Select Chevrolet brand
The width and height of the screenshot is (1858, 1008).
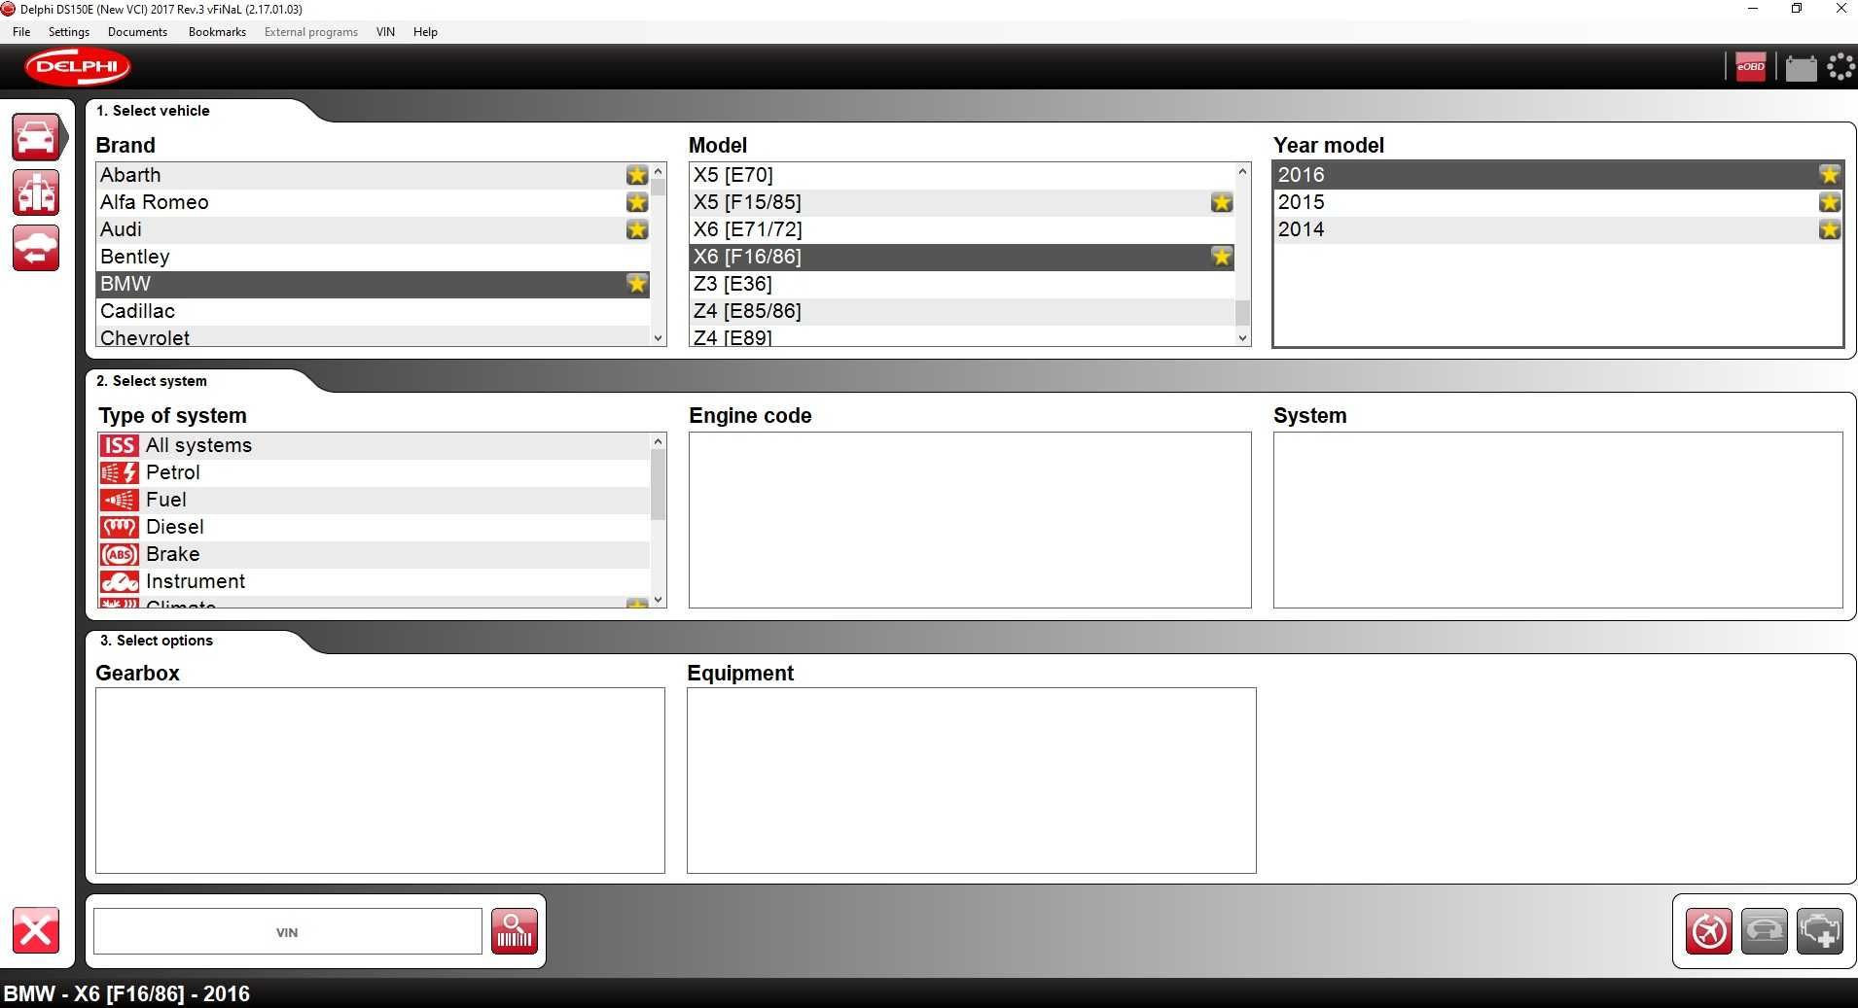(x=374, y=336)
